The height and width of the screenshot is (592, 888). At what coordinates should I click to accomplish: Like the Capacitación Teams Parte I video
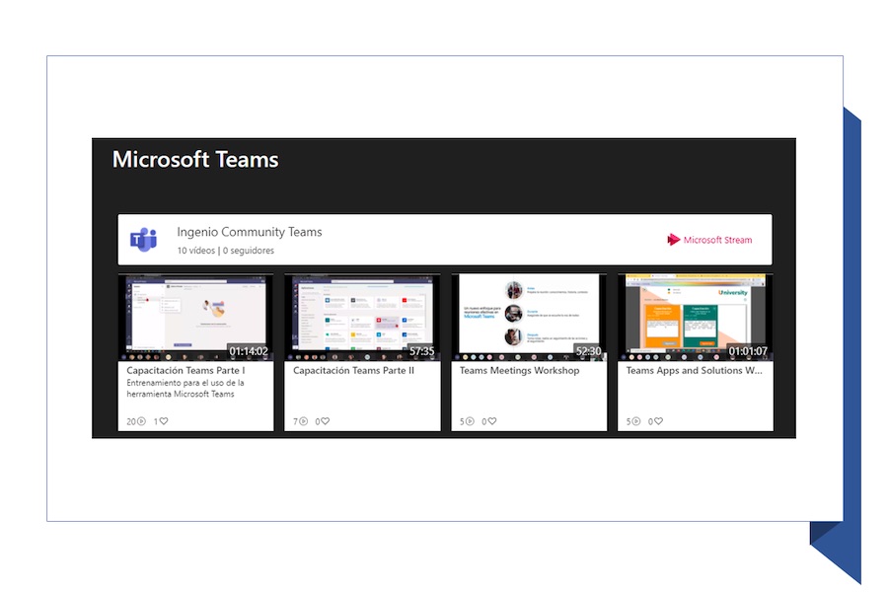pyautogui.click(x=164, y=421)
